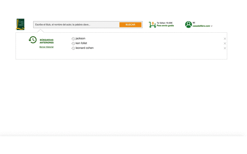Screen dimensions: 247x154
Task: Click the large search history clock icon
Action: coord(33,40)
